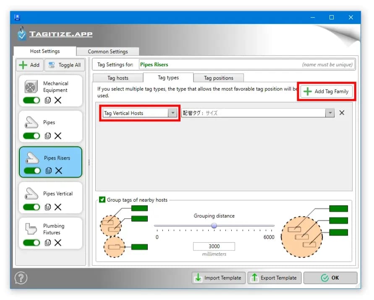Switch off the Pipes Risers toggle
The width and height of the screenshot is (374, 300).
click(x=32, y=171)
